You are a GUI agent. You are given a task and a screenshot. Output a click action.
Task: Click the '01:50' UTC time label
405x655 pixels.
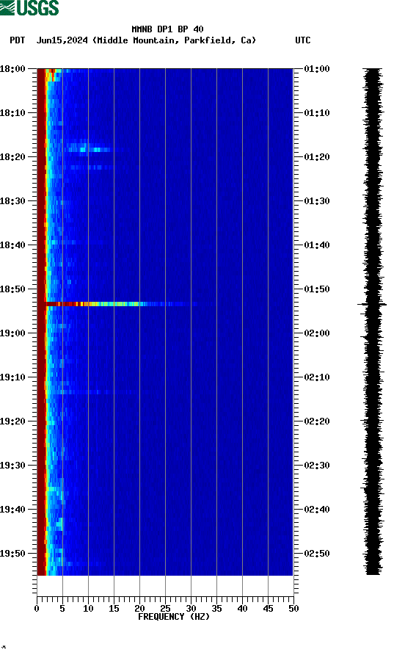[317, 289]
